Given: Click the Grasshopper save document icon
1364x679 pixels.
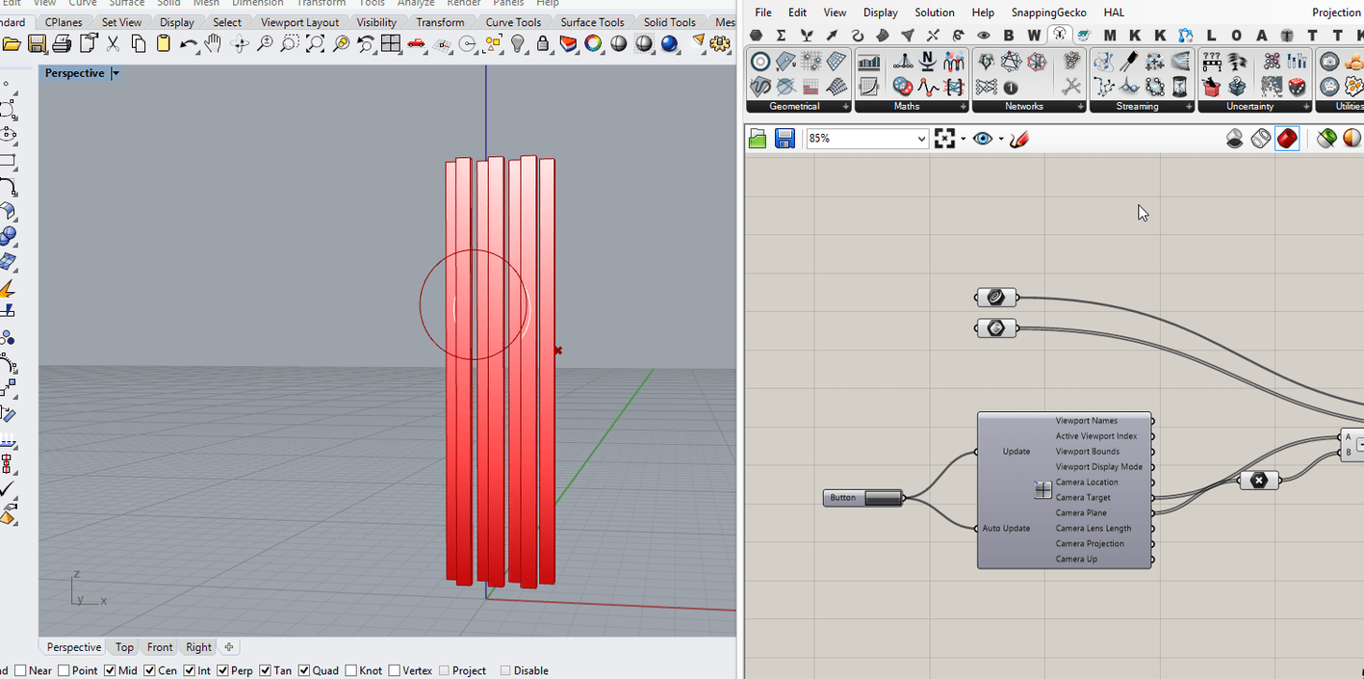Looking at the screenshot, I should [x=785, y=139].
